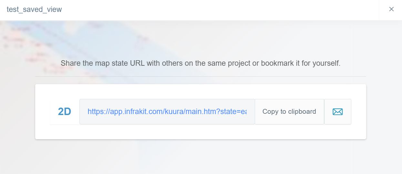Click 'Share the map state URL' heading text
Screen dimensions: 402x174
click(x=103, y=63)
